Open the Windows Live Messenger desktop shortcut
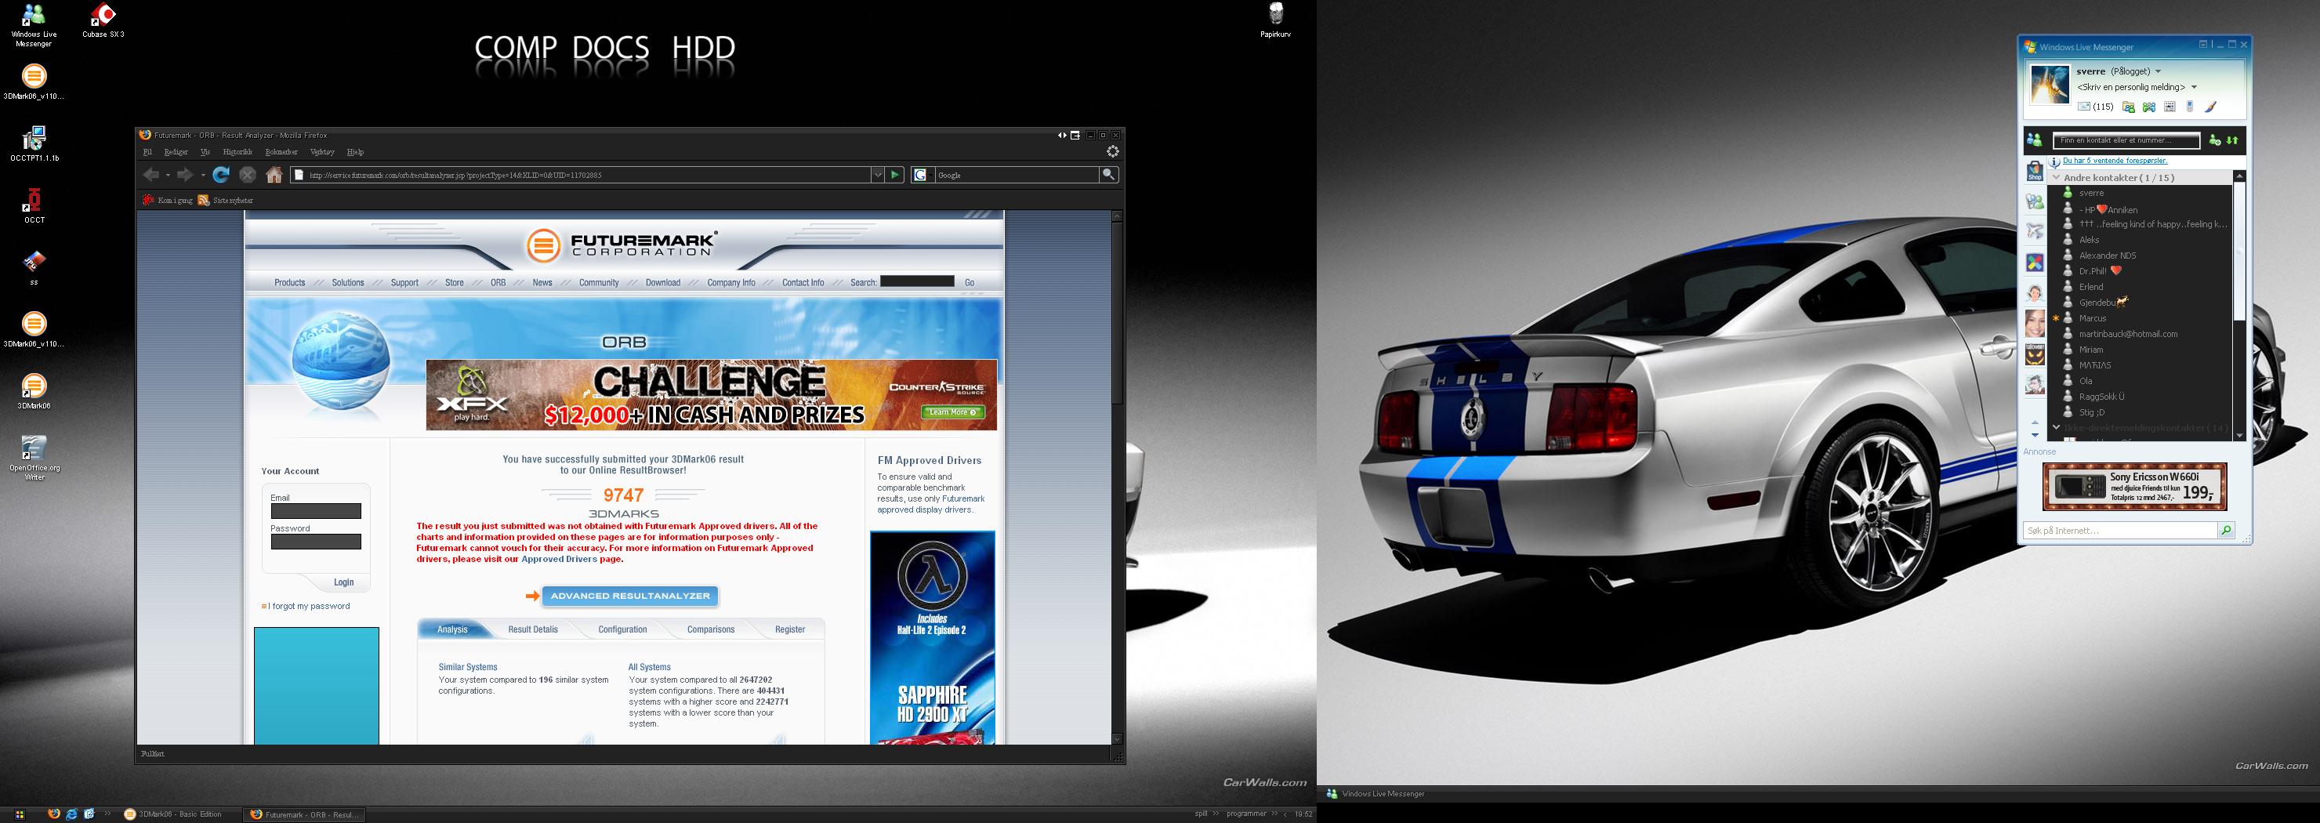Viewport: 2320px width, 823px height. coord(34,24)
